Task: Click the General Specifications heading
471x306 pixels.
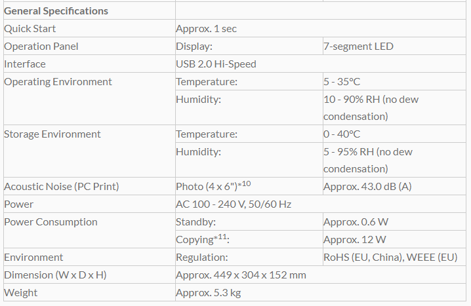Action: pos(56,11)
